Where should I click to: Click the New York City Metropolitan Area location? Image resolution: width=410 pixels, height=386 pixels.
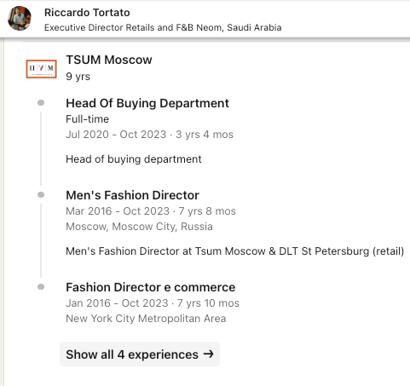click(146, 319)
